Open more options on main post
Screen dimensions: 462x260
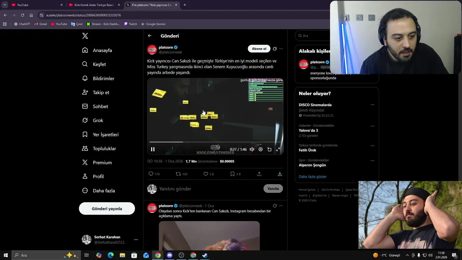coord(281,49)
